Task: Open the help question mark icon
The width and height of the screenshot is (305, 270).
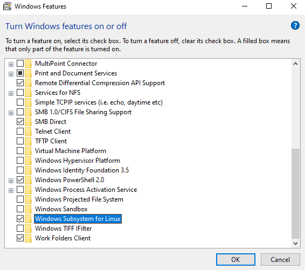Action: [295, 25]
